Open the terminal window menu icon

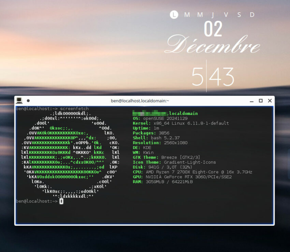[19, 101]
